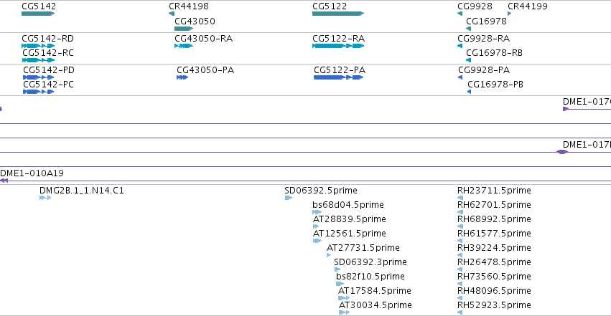Open protein CG43050-PA label
This screenshot has height=316, width=611.
[205, 70]
